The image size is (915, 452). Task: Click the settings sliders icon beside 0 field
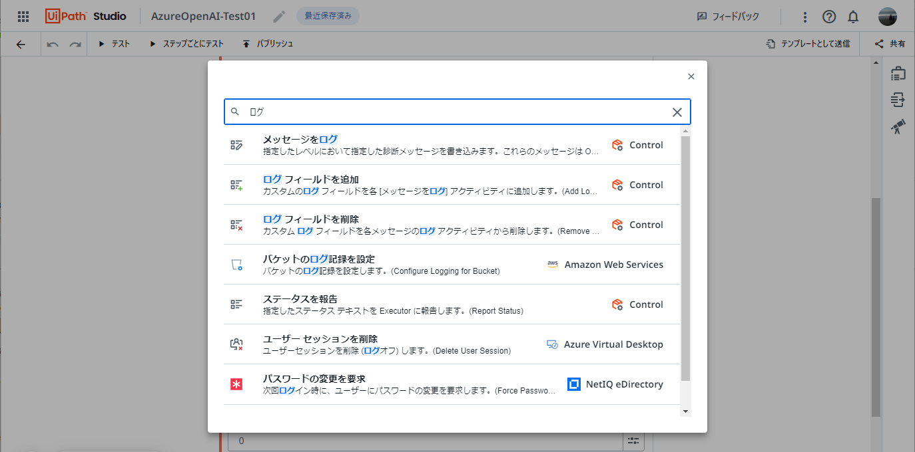point(633,441)
